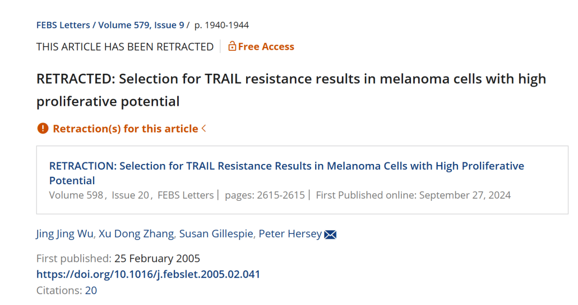Viewport: 578px width, 305px height.
Task: Open the DOI link 10.1016/j.febslet.2005.02.041
Action: 148,274
